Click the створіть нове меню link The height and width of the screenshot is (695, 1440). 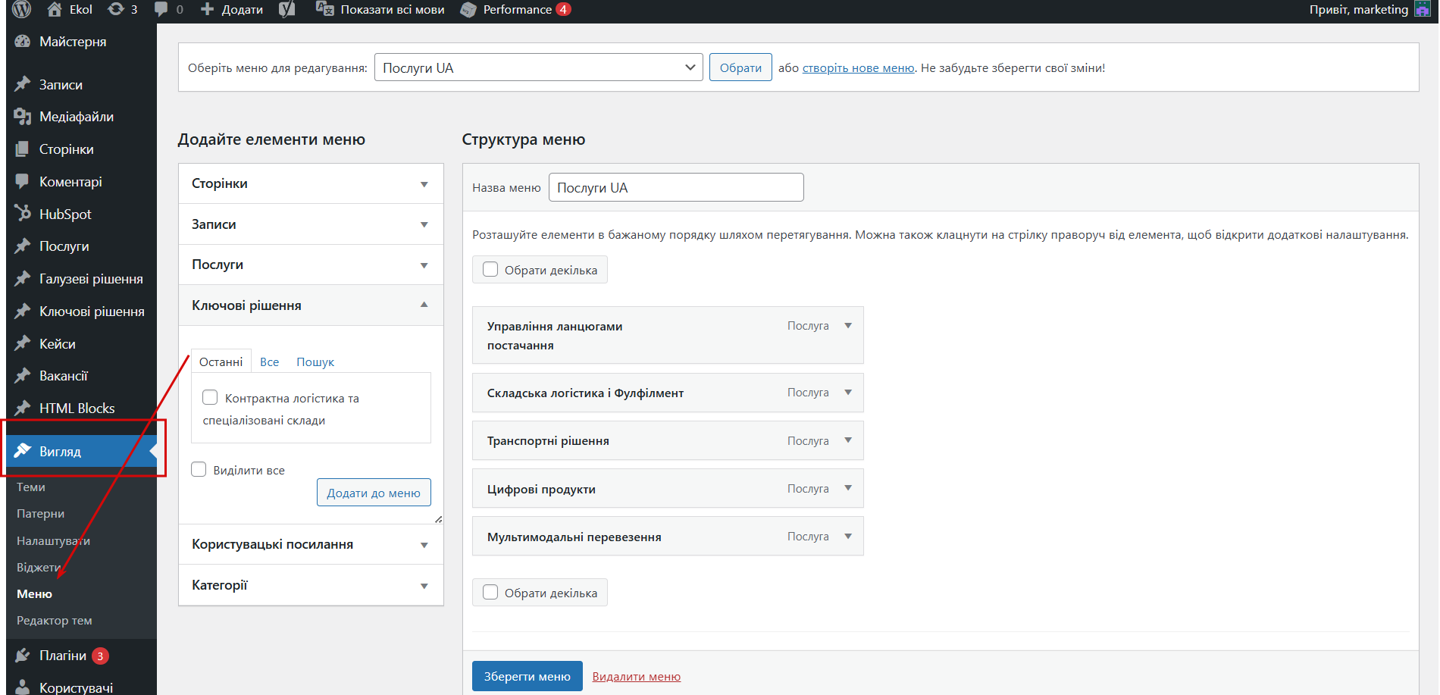(858, 68)
